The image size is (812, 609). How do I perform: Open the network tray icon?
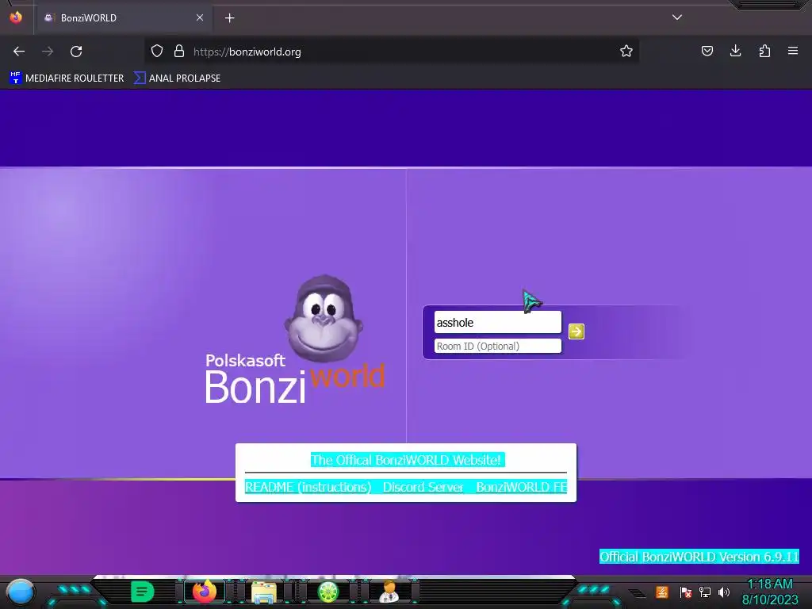click(705, 592)
